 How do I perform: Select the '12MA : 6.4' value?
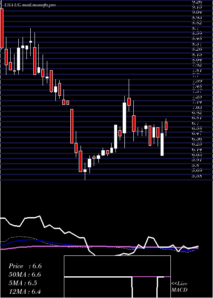(25, 292)
